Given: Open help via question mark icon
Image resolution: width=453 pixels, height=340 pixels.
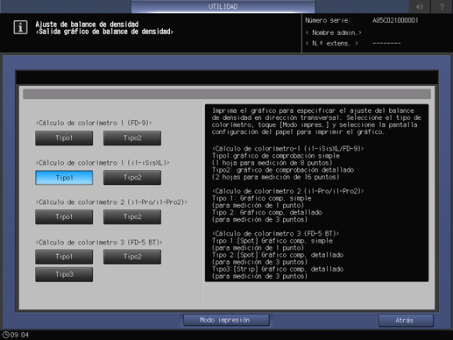Looking at the screenshot, I should pos(442,6).
